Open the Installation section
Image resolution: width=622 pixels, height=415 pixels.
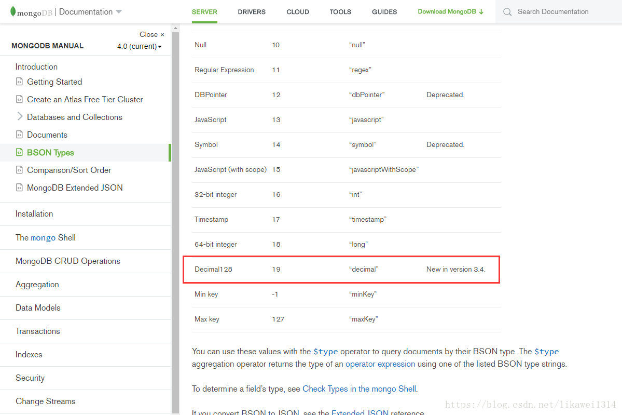coord(34,214)
